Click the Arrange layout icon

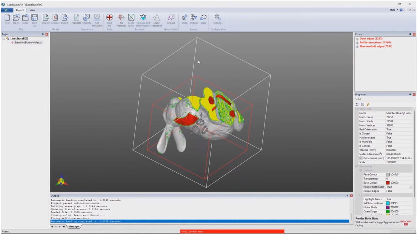(x=194, y=19)
